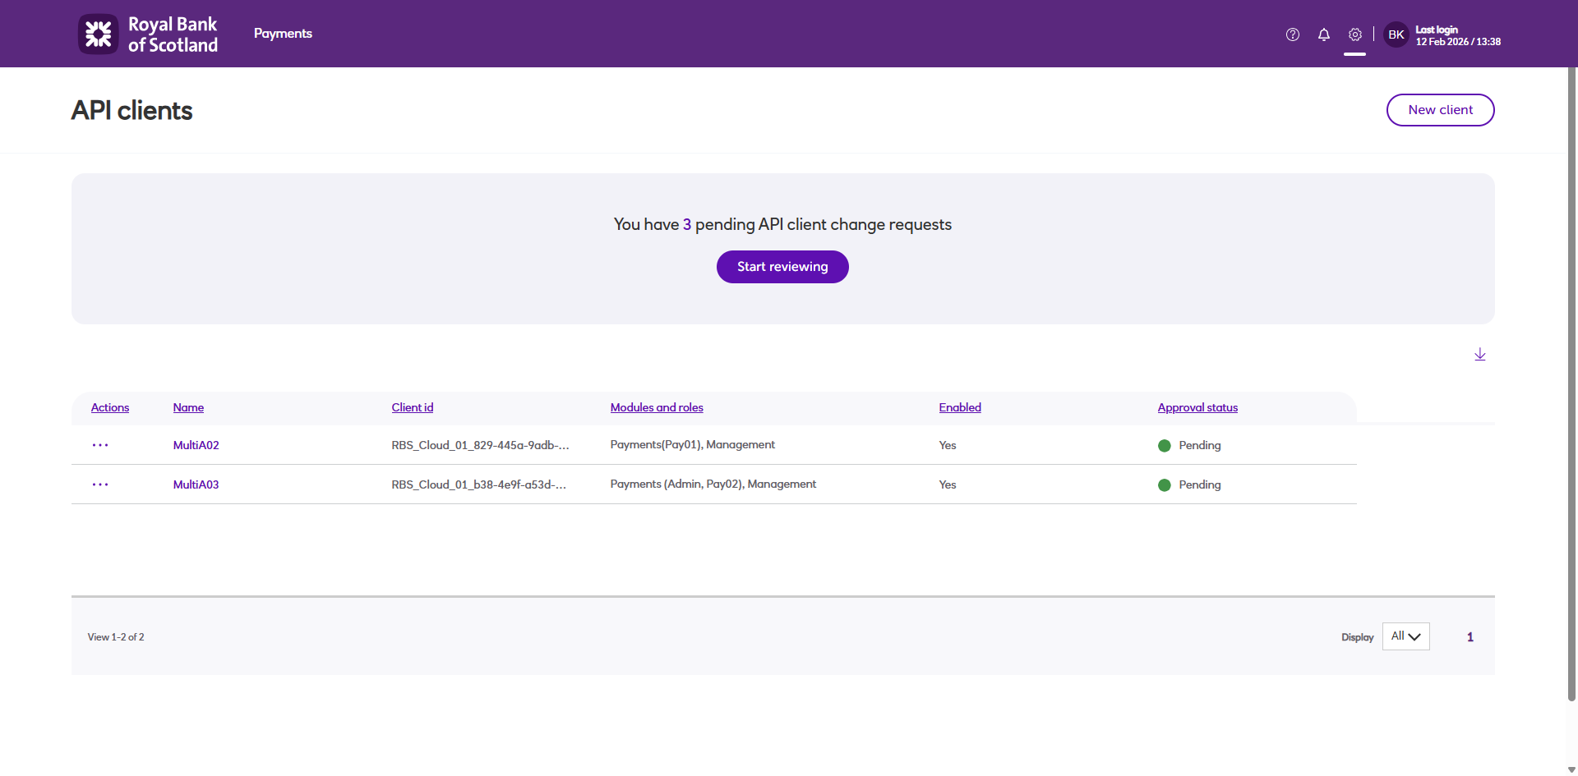The height and width of the screenshot is (776, 1578).
Task: Select Payments (Admin, Pay02), Management text
Action: (713, 484)
